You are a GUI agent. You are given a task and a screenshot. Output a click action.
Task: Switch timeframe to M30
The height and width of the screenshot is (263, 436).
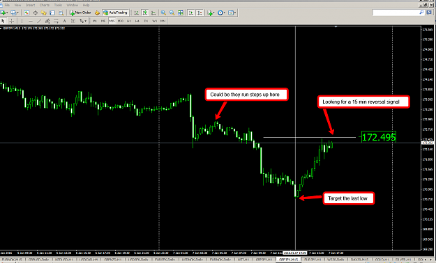(121, 21)
